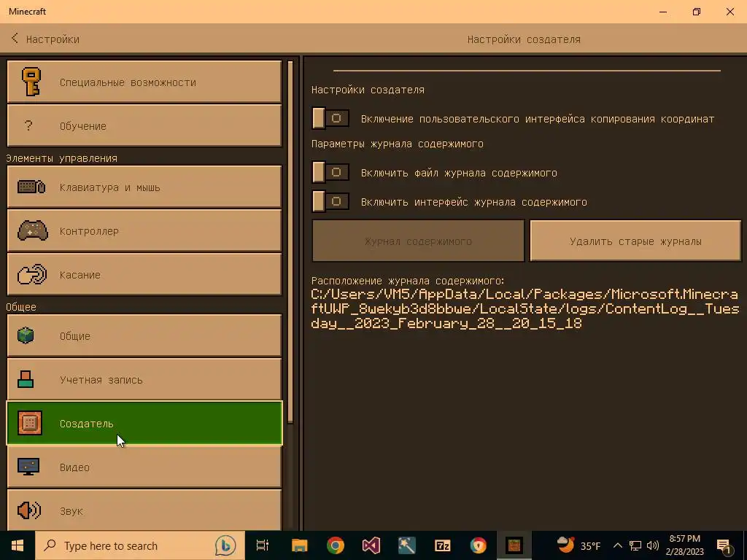
Task: Click the Удалить старые журналы button
Action: click(635, 241)
